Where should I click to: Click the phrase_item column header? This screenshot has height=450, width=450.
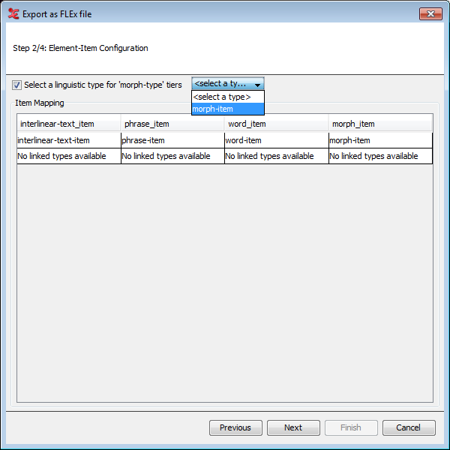pyautogui.click(x=172, y=124)
